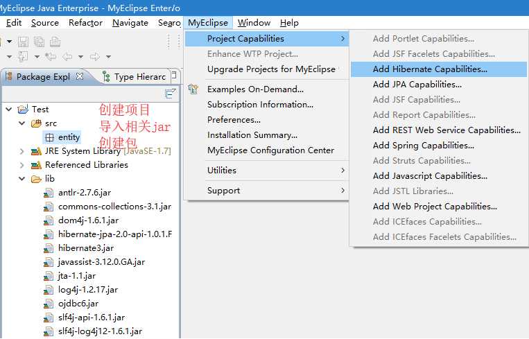Click the Referenced Libraries icon
529x339 pixels.
(x=36, y=165)
